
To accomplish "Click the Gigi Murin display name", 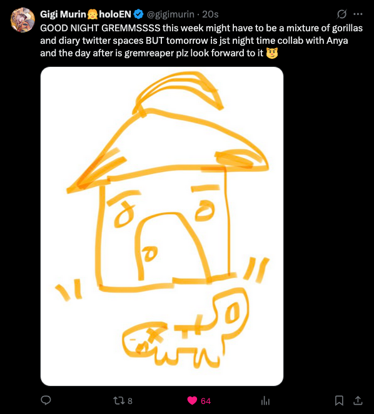I will pos(86,14).
